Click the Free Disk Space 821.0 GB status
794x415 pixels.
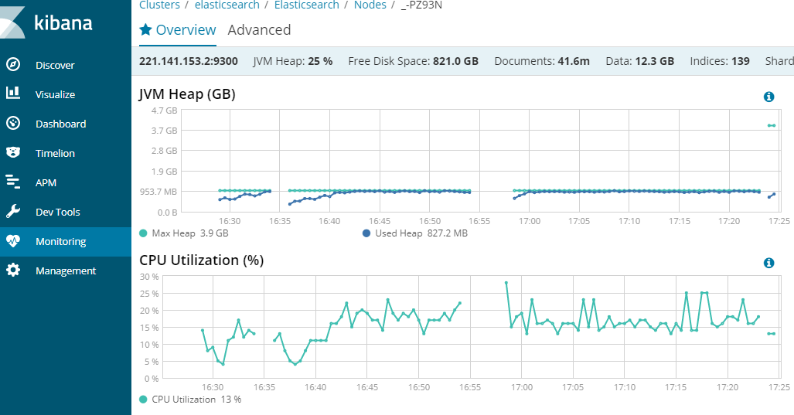413,61
